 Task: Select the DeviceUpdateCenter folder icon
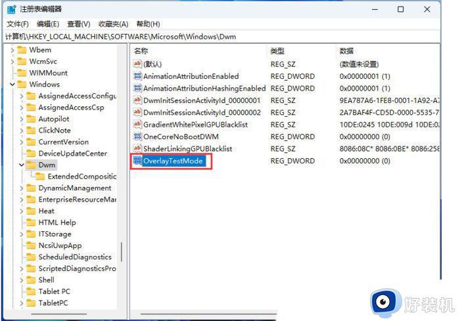tap(31, 154)
